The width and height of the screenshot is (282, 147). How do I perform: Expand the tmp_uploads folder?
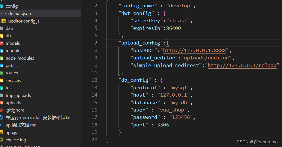coord(40,95)
